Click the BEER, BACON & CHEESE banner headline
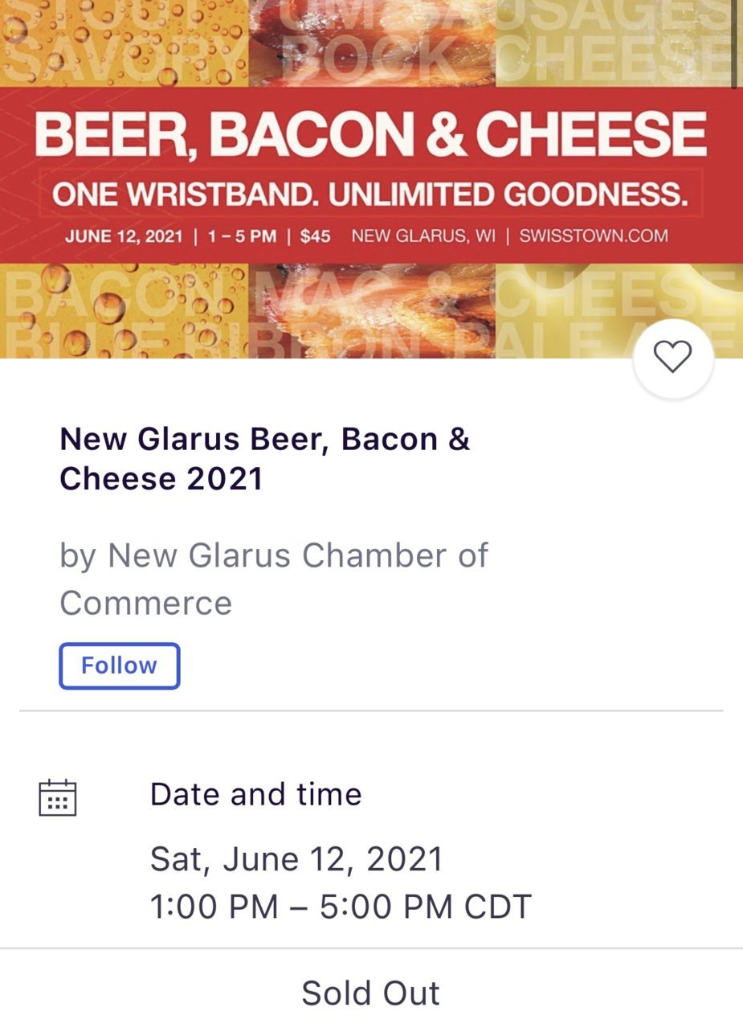The image size is (743, 1028). [x=371, y=134]
